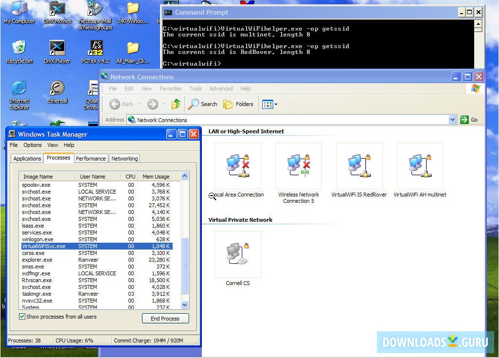This screenshot has height=358, width=499.
Task: Open Netscape Mail & Newsgroups icon
Action: click(95, 15)
